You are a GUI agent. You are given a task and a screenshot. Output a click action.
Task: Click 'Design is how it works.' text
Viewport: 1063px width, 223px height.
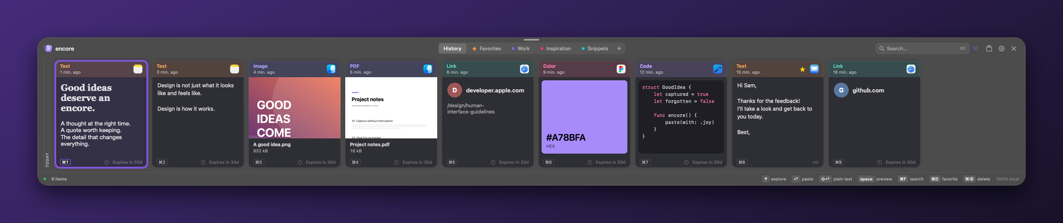(x=186, y=109)
